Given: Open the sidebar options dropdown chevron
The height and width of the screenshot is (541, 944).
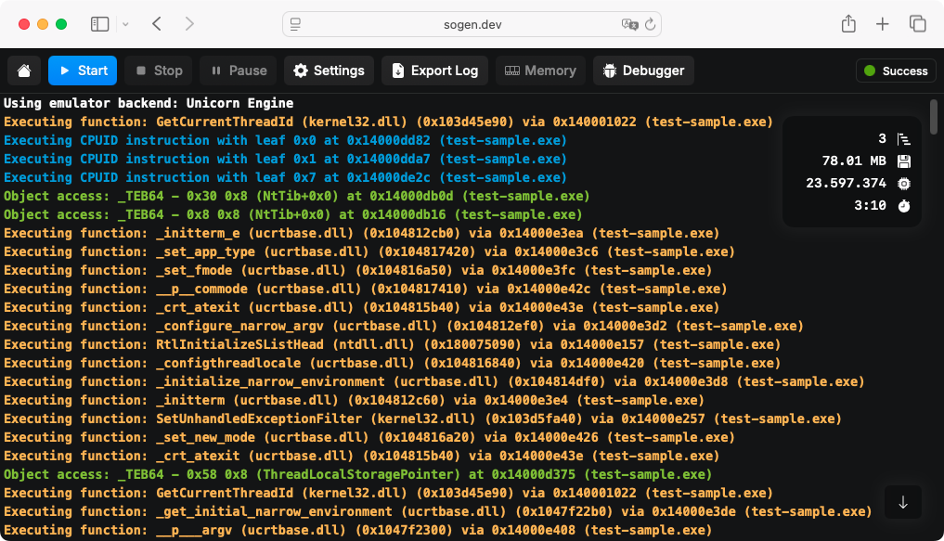Looking at the screenshot, I should point(125,24).
